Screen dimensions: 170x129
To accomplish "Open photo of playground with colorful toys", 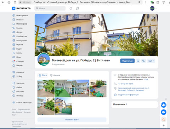I will coord(98,88).
